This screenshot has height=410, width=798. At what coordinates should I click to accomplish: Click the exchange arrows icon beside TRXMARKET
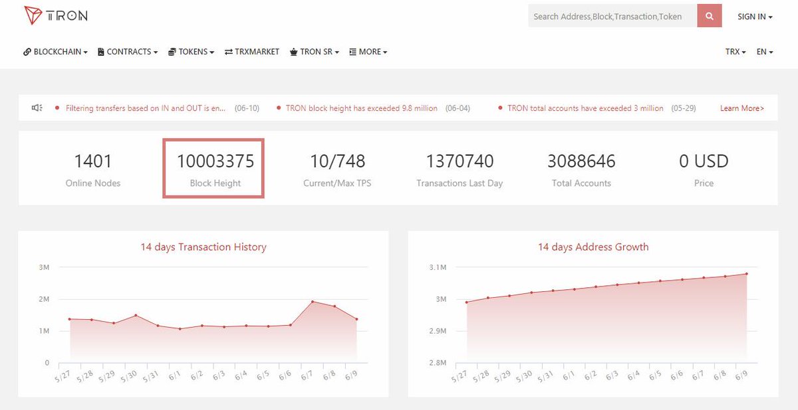coord(229,52)
